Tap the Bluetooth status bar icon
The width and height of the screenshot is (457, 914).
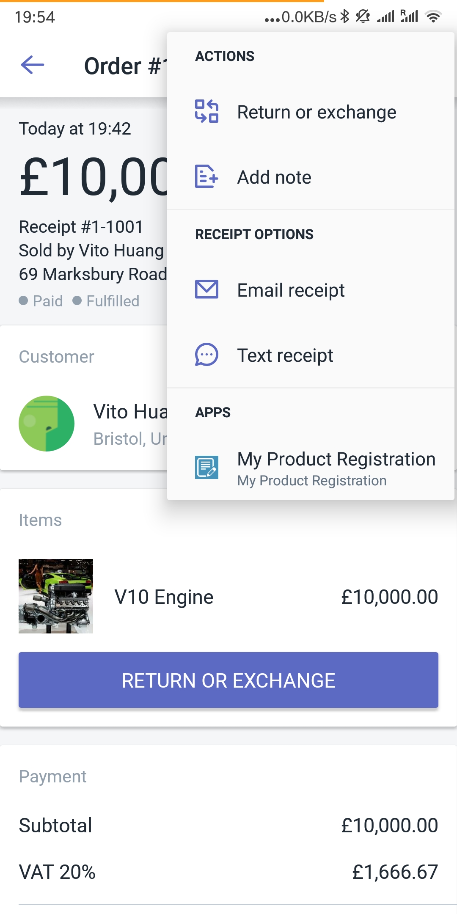345,17
